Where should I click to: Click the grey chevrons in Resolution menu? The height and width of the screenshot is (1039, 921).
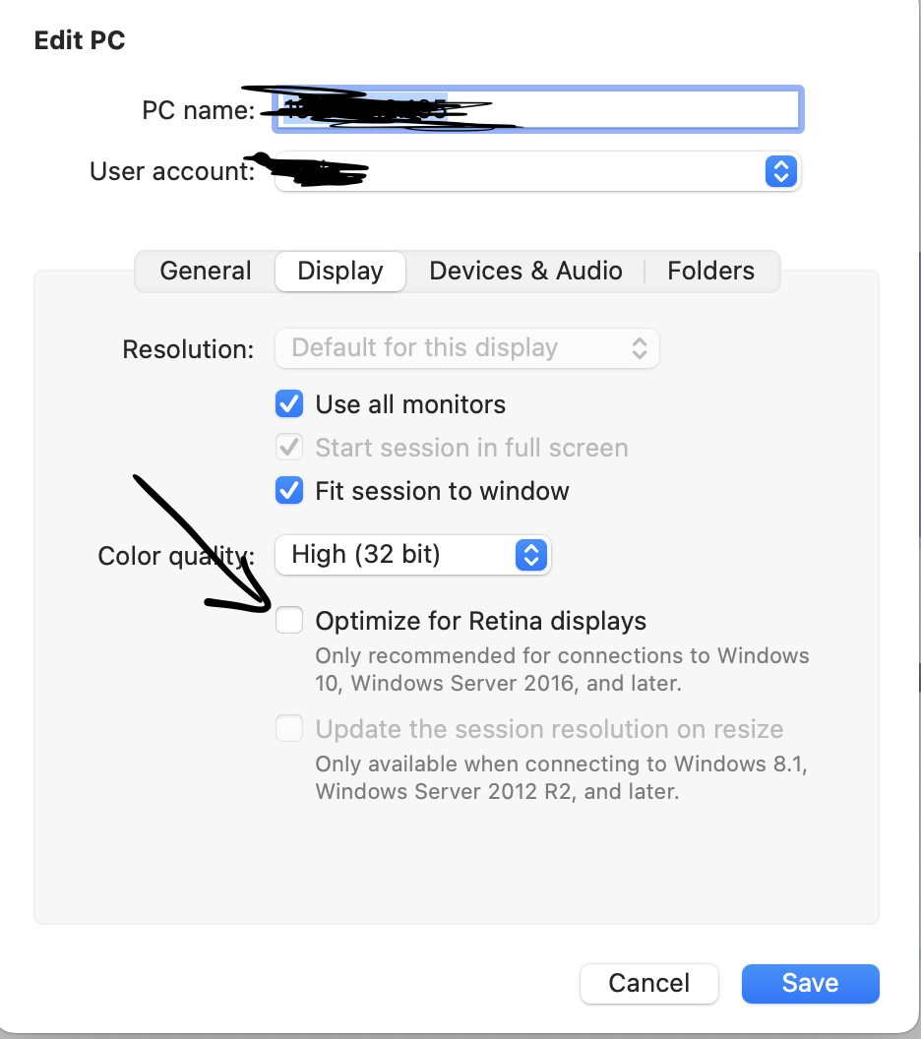(x=640, y=348)
